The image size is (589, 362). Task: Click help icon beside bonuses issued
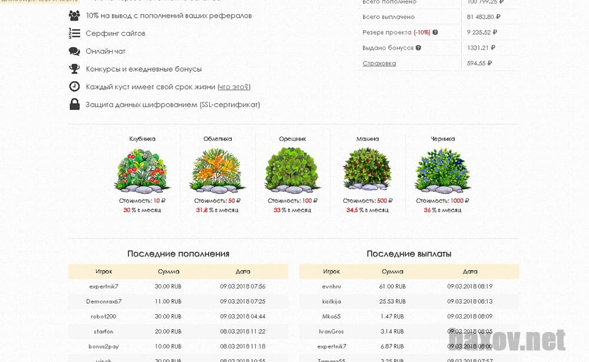(x=418, y=48)
